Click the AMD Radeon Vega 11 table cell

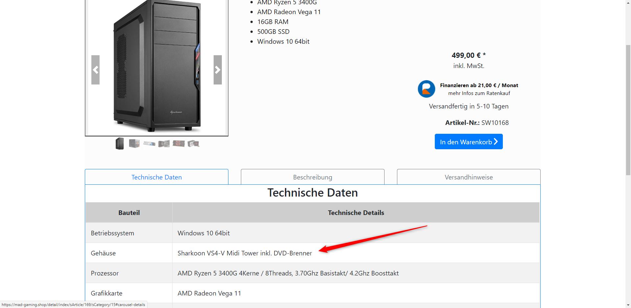pyautogui.click(x=356, y=293)
